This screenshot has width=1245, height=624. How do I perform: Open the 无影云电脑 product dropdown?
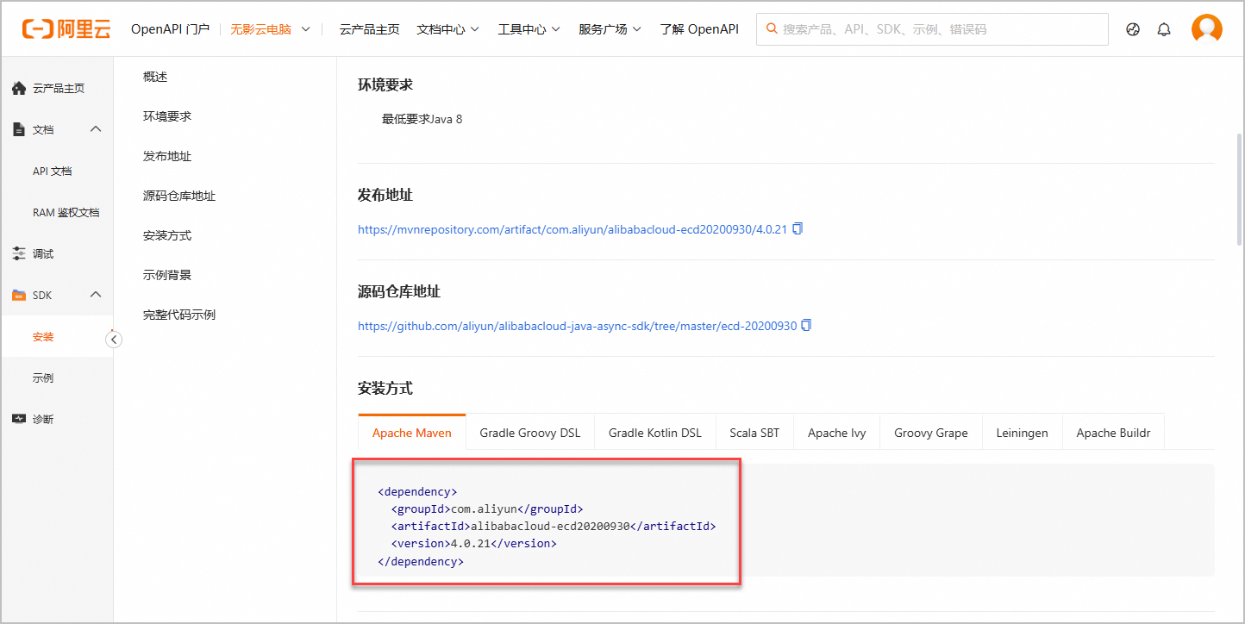(x=270, y=28)
